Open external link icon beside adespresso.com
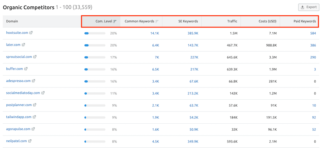This screenshot has height=148, width=321. click(x=34, y=81)
